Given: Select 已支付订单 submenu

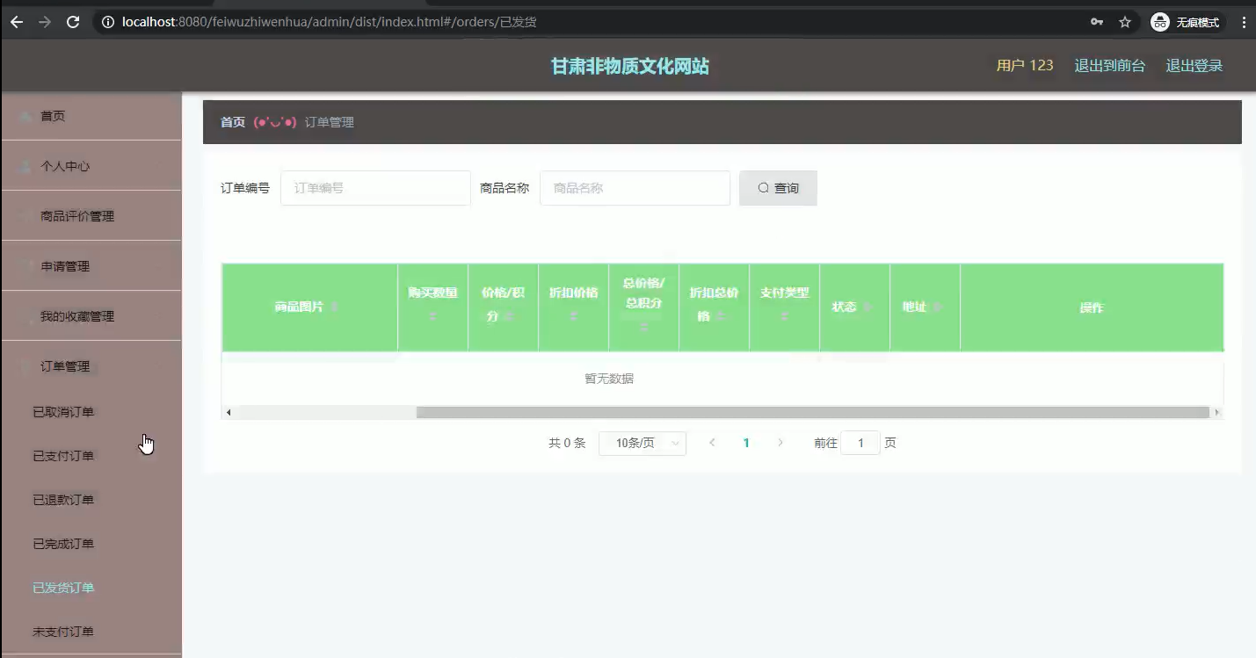Looking at the screenshot, I should pos(91,456).
